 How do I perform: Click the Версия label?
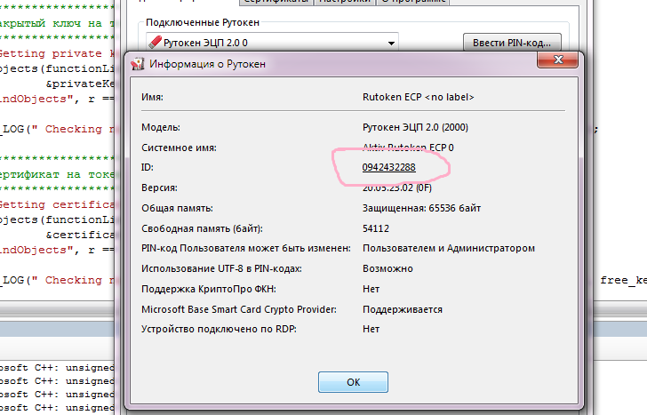point(159,188)
